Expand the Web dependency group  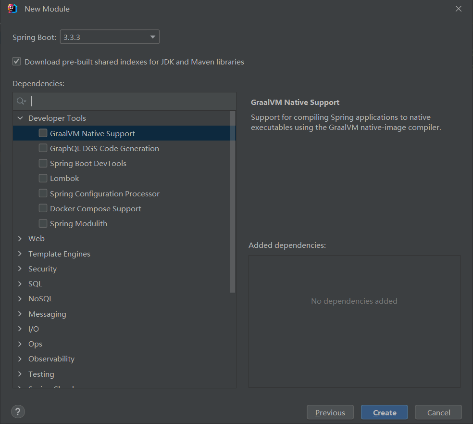point(20,238)
